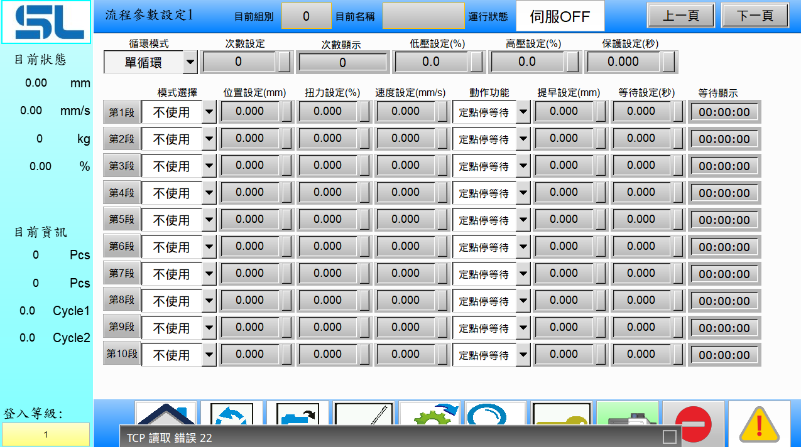Edit 速度設定(mm/s) value for 第10段

click(x=405, y=355)
